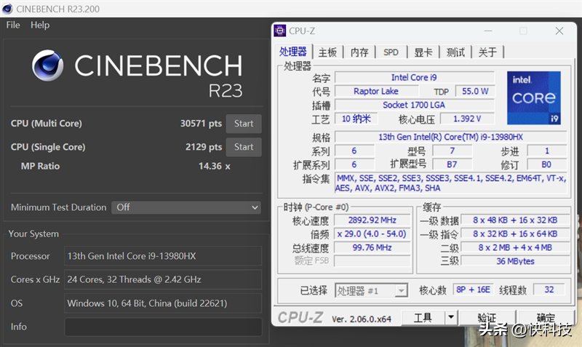582x347 pixels.
Task: Open the 工具 dropdown arrow
Action: click(451, 317)
